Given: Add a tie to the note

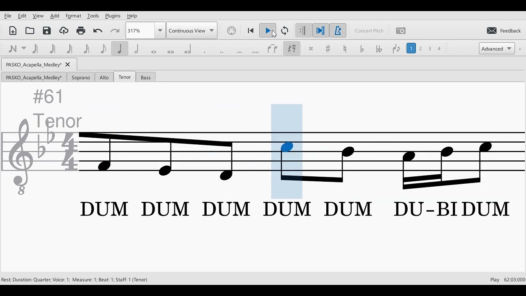Looking at the screenshot, I should pyautogui.click(x=272, y=49).
